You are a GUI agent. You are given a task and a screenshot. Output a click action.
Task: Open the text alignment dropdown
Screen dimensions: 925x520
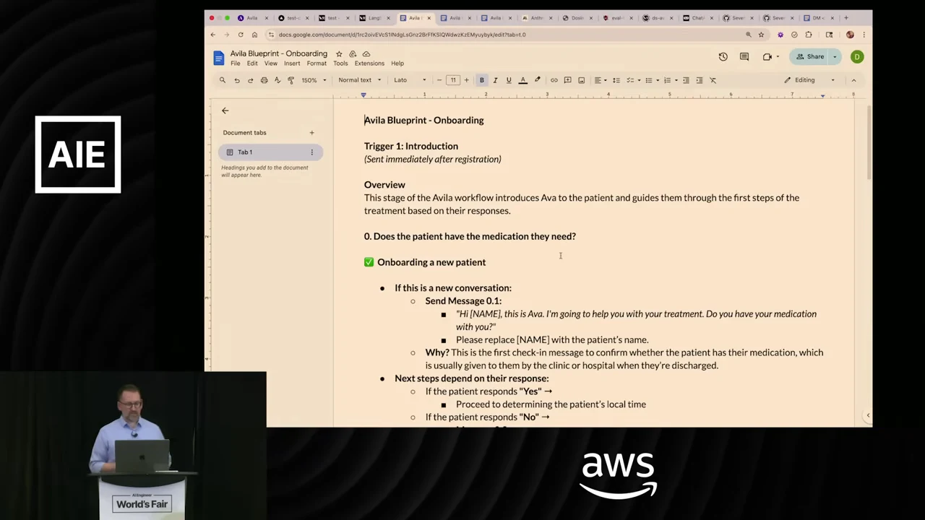pos(601,80)
